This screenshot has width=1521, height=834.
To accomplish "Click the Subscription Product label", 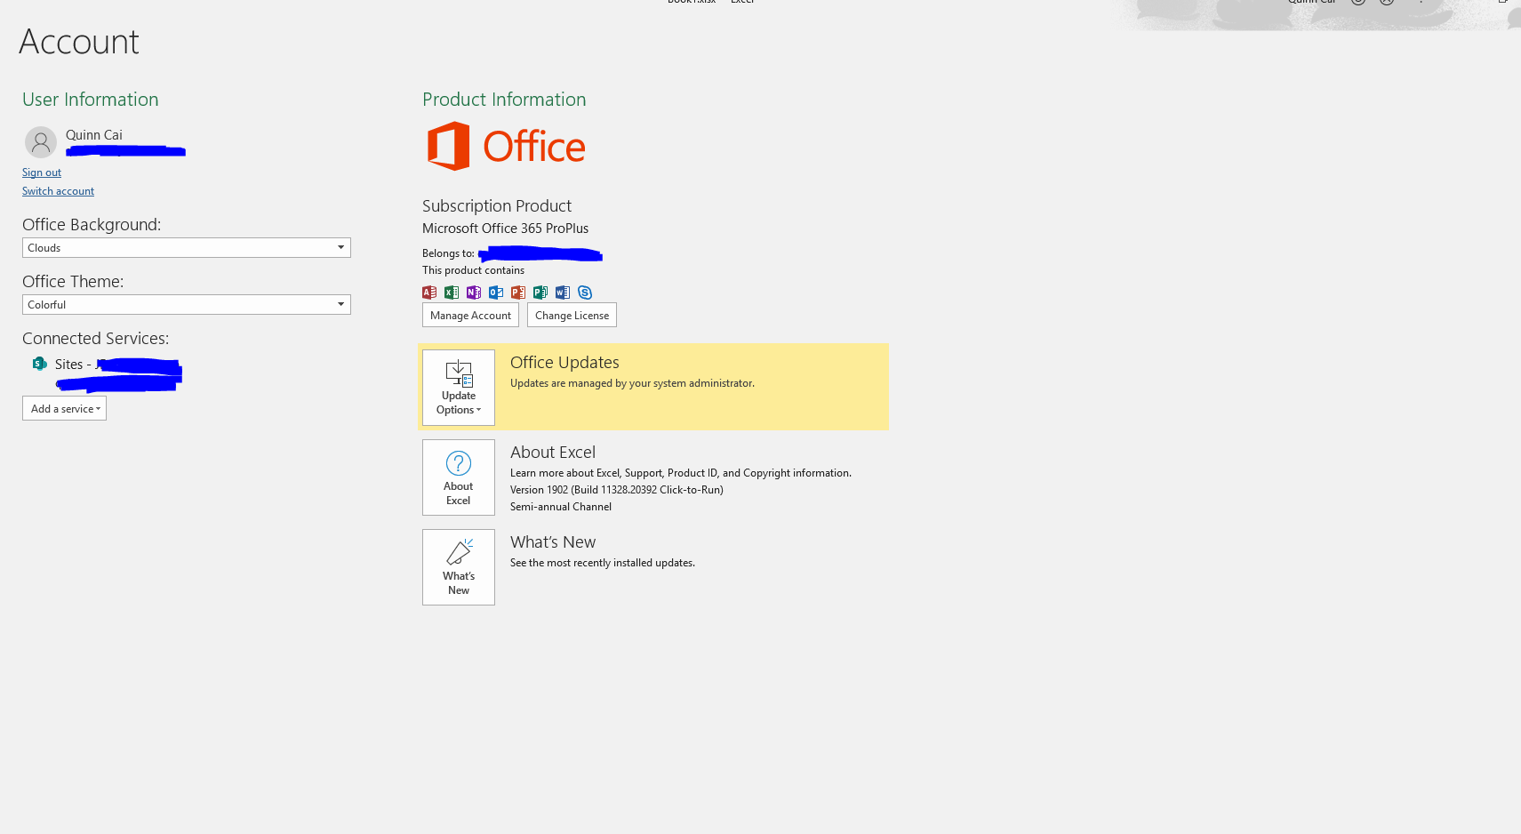I will (497, 206).
